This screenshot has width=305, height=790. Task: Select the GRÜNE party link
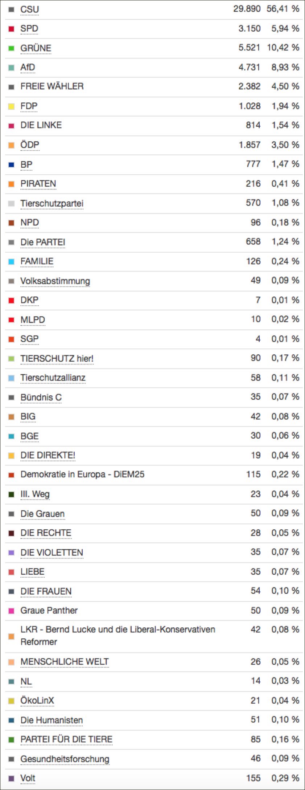[36, 48]
